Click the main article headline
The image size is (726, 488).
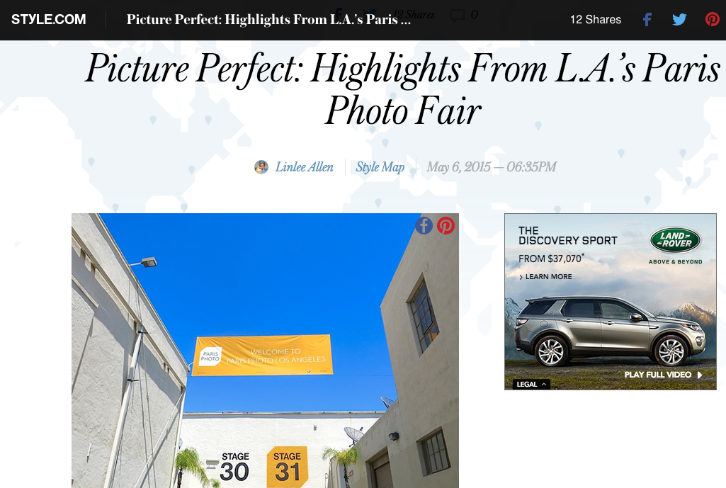point(402,89)
